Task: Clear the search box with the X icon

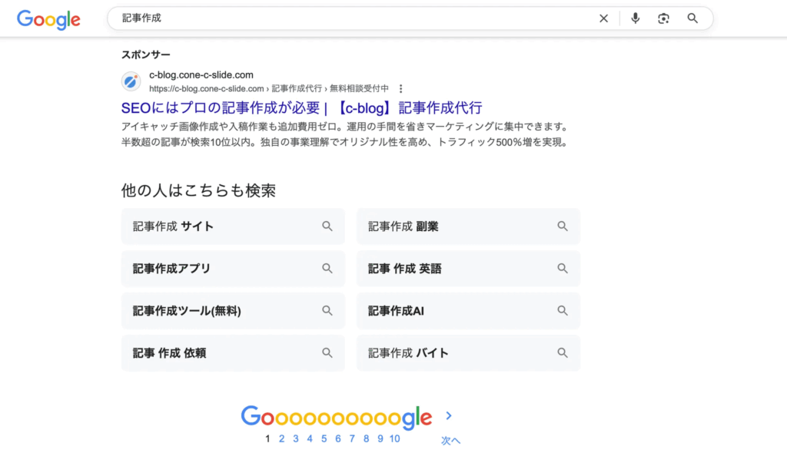Action: click(x=603, y=18)
